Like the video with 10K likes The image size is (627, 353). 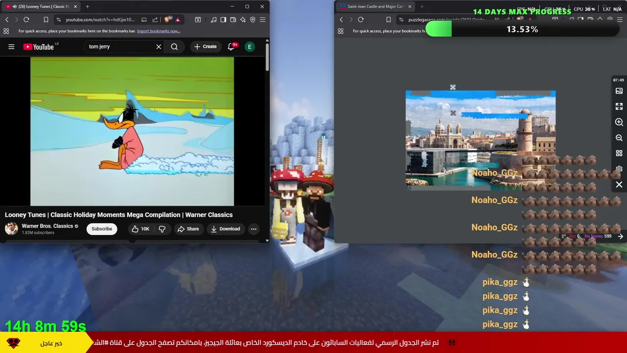click(x=140, y=229)
